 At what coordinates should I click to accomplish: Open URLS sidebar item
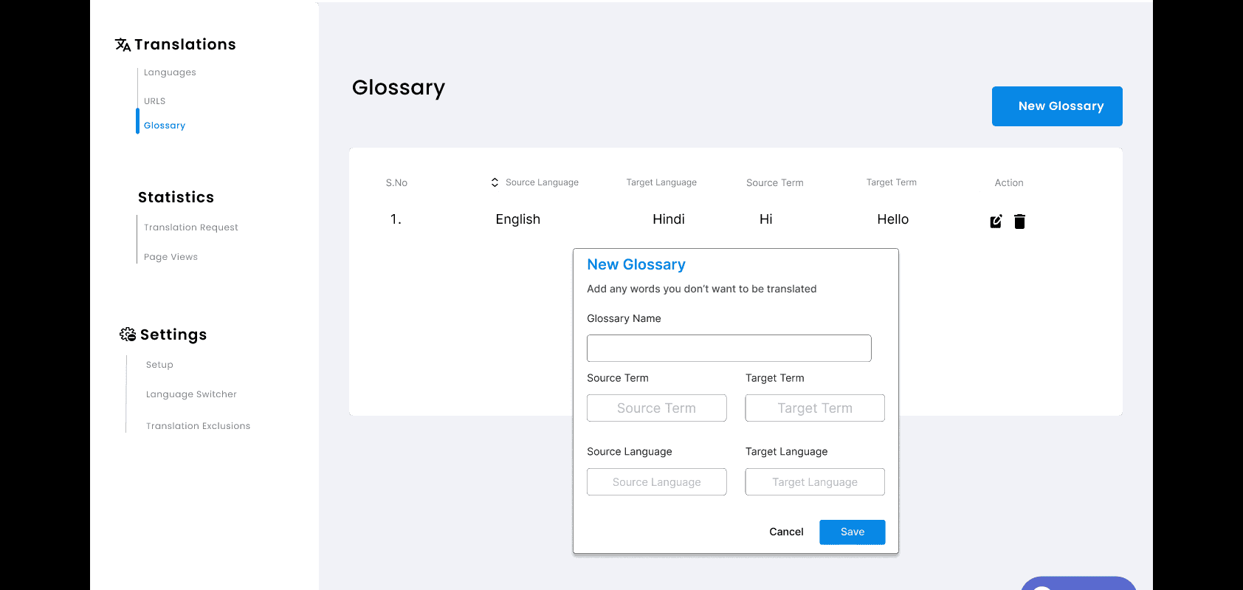tap(154, 101)
